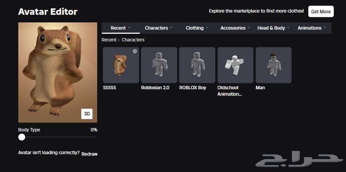Open the Accessories tab

235,28
